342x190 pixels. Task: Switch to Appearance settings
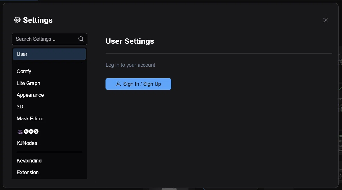(49, 95)
